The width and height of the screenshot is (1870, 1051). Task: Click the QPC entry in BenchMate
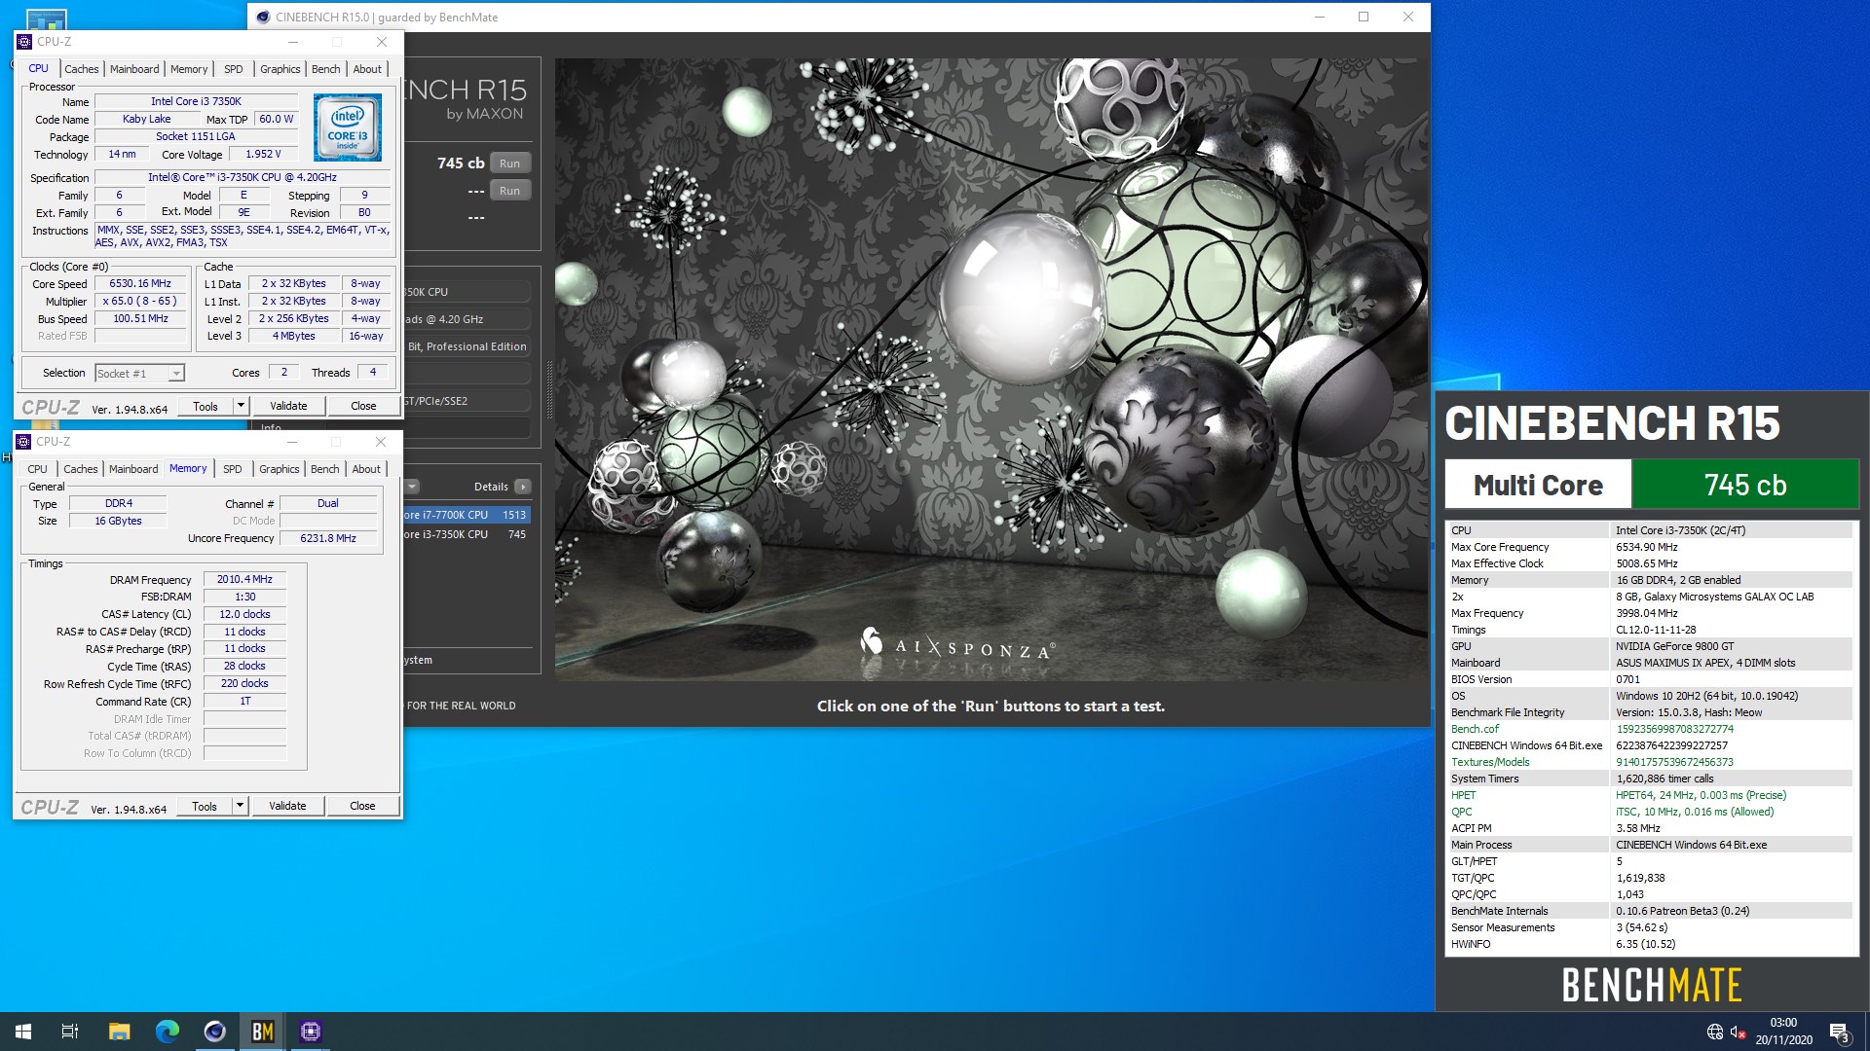pos(1461,812)
